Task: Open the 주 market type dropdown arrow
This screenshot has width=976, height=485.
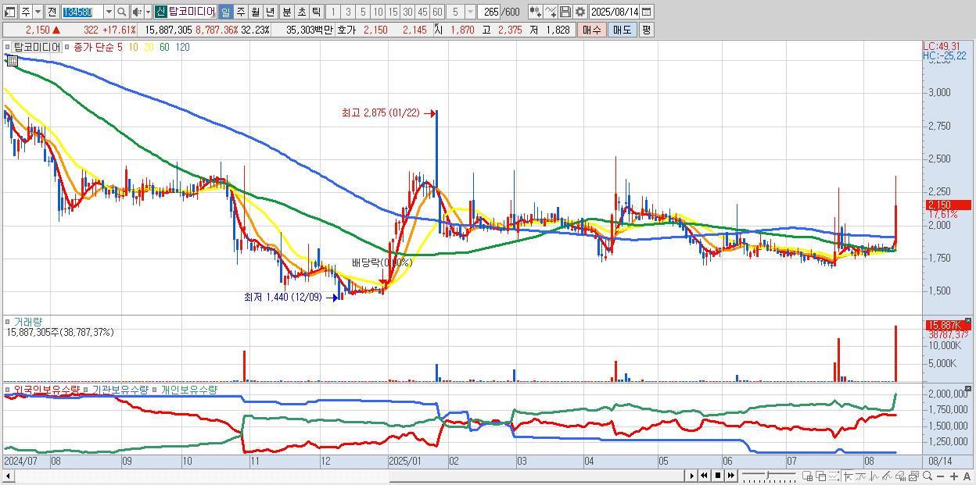Action: coord(38,12)
